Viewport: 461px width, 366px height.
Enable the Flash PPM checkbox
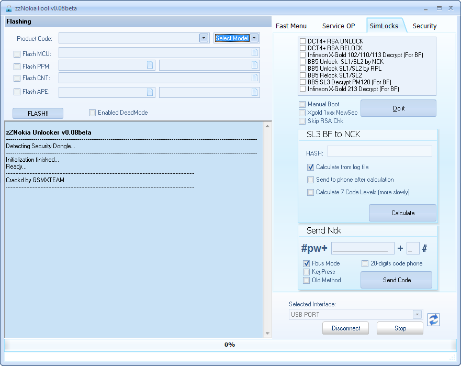(x=17, y=67)
